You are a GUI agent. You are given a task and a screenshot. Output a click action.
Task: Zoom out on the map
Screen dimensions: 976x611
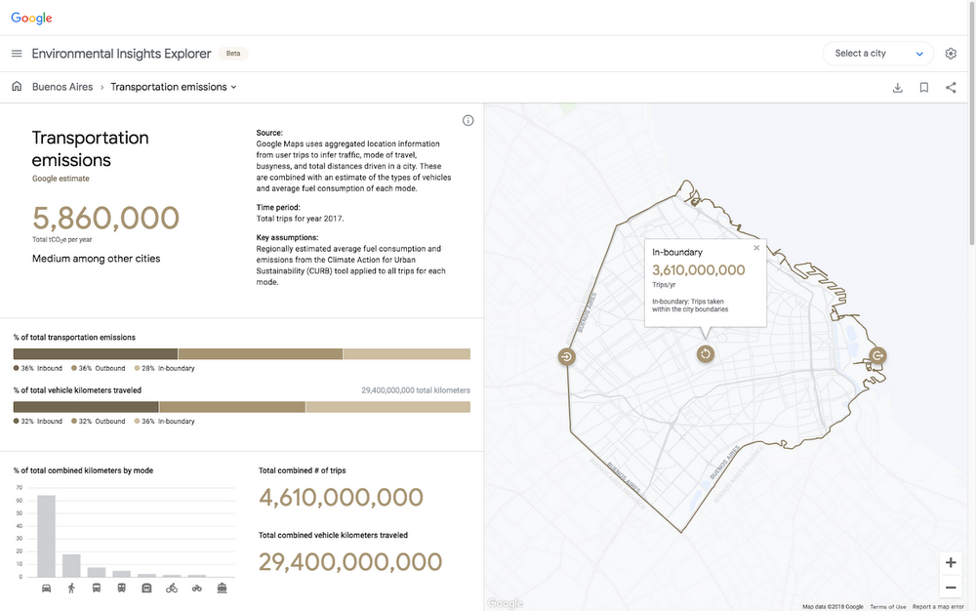coord(950,588)
